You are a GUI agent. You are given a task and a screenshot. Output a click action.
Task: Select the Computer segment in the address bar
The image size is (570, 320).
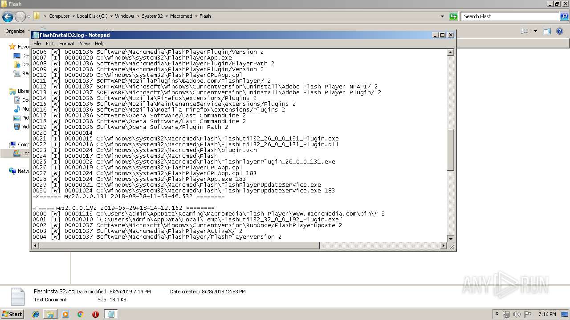(59, 16)
